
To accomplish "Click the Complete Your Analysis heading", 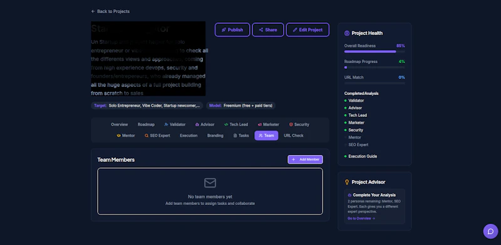I will coord(374,195).
